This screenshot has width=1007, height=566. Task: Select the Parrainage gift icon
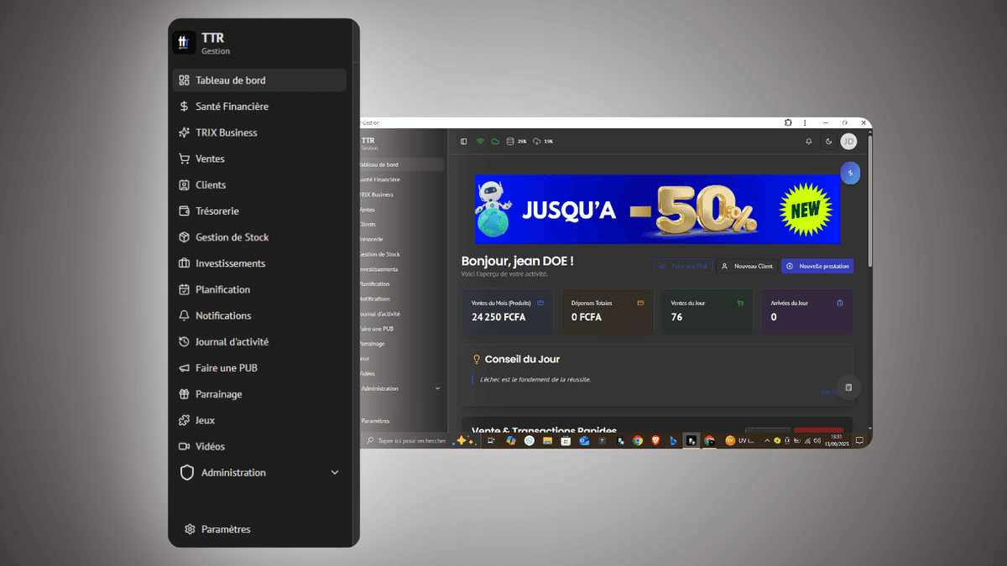point(185,394)
